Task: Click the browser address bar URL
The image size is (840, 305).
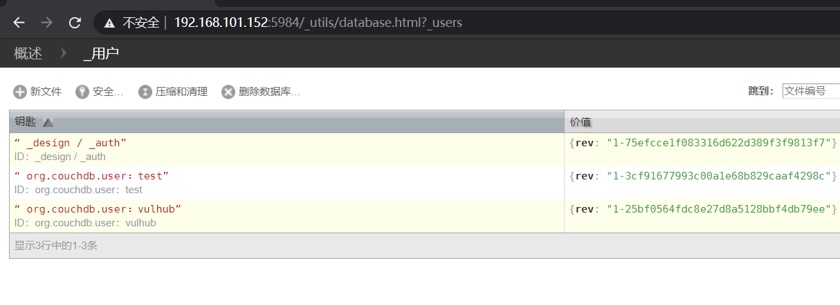Action: (x=318, y=23)
